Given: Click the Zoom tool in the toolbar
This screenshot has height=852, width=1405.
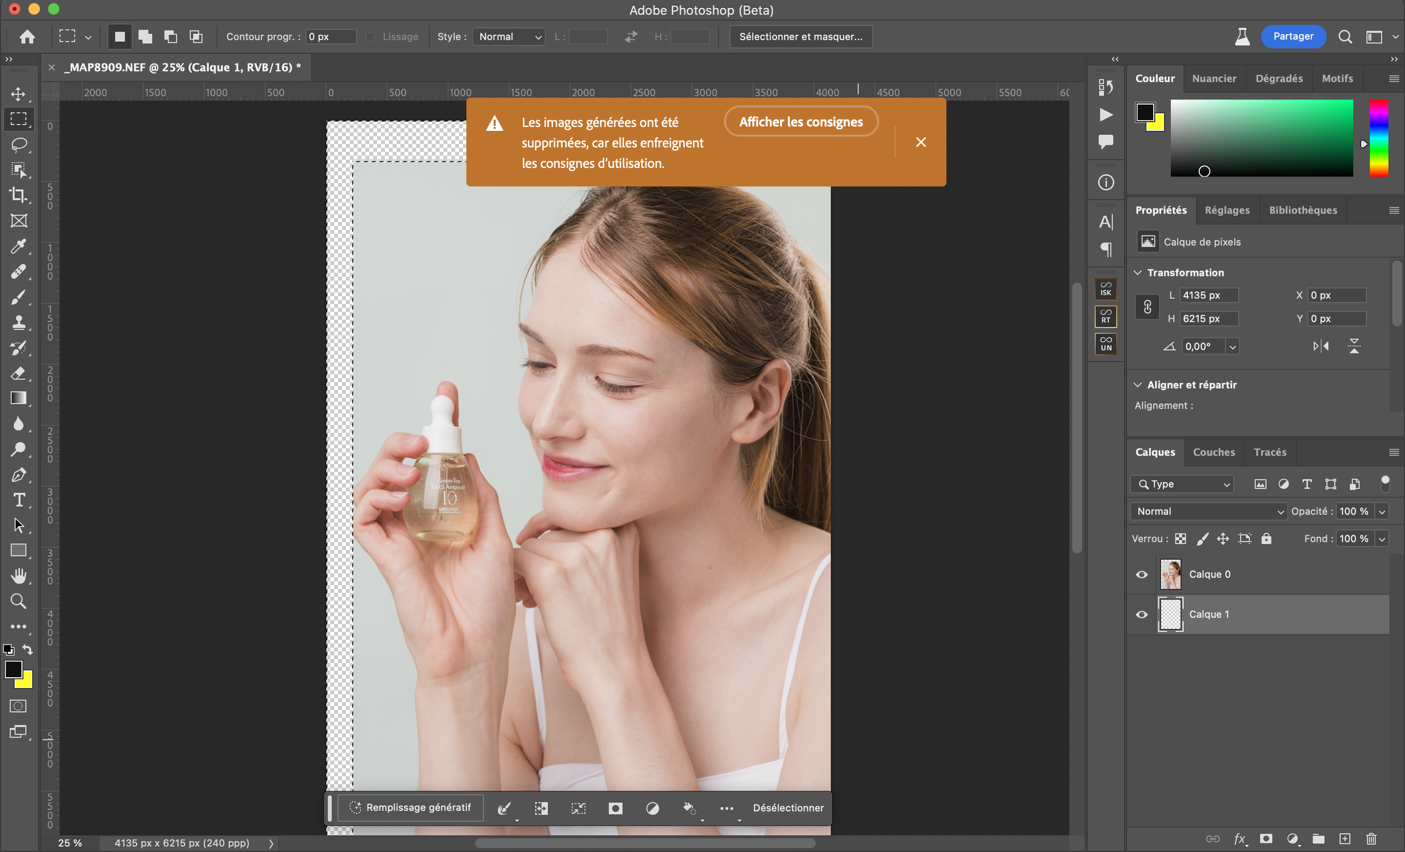Looking at the screenshot, I should (19, 601).
